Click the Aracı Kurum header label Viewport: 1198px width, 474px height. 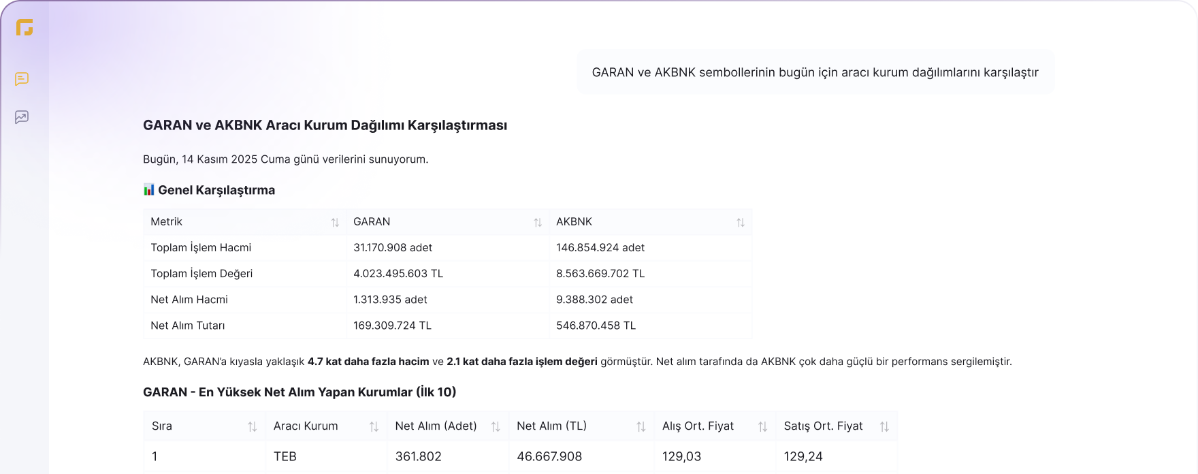click(x=306, y=426)
